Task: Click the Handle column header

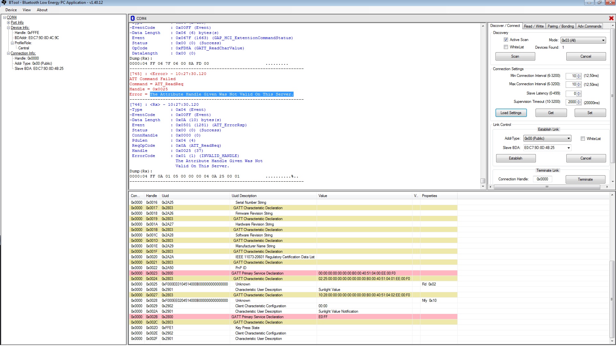Action: pyautogui.click(x=152, y=196)
